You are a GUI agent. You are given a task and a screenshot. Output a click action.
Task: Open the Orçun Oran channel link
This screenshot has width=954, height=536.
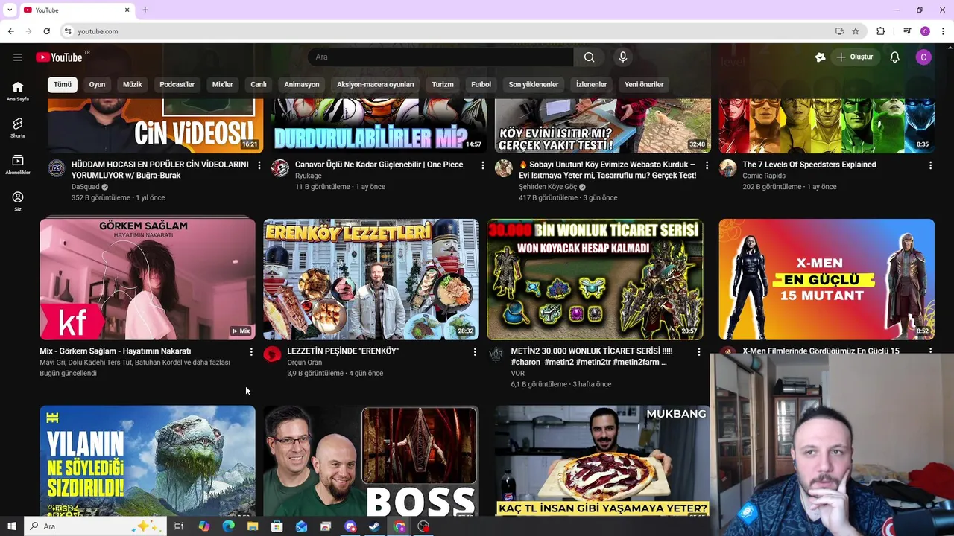point(305,363)
